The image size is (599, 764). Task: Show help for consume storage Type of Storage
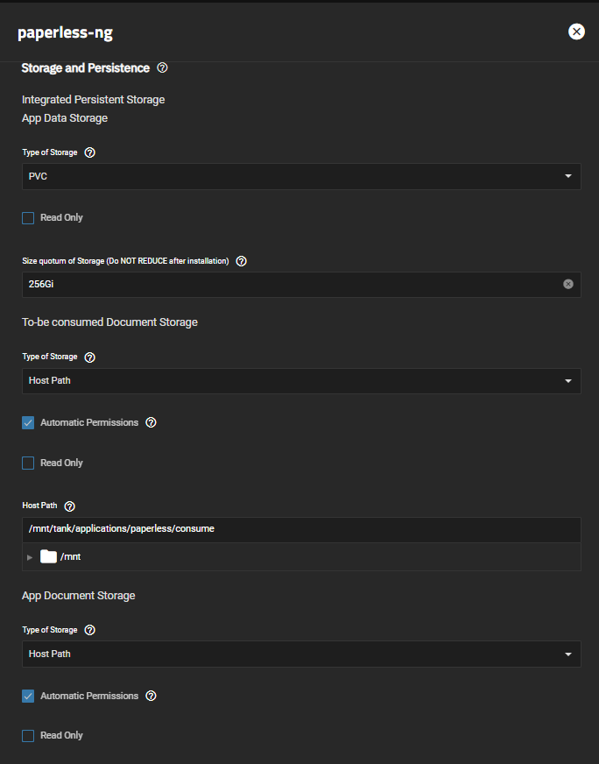[89, 357]
